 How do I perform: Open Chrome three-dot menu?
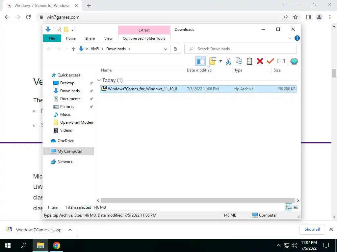click(x=330, y=17)
